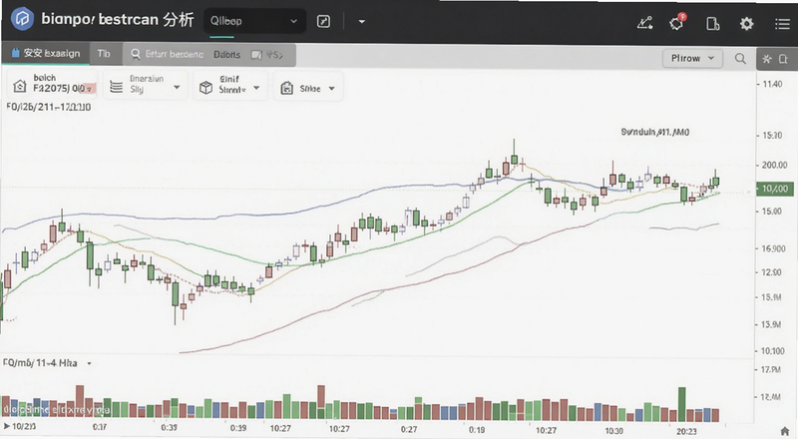Open the FQ/mb/ 11-4 Hka indicator dropdown
The height and width of the screenshot is (439, 798).
[89, 363]
